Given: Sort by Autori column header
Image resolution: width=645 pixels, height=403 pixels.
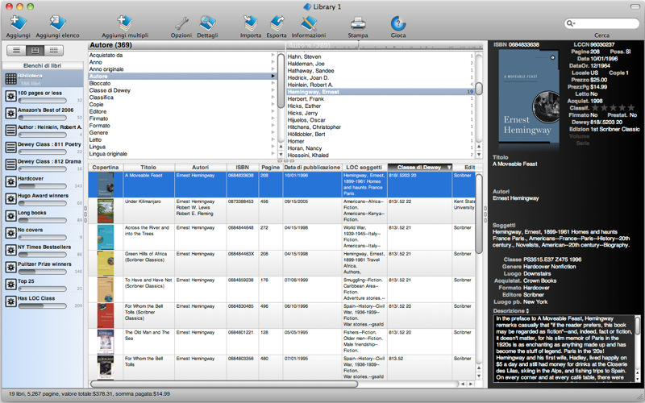Looking at the screenshot, I should 200,168.
